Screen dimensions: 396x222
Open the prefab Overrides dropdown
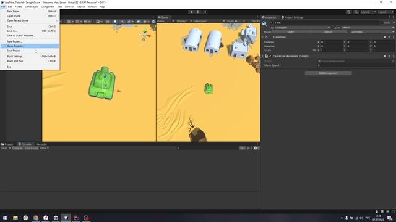(x=372, y=32)
